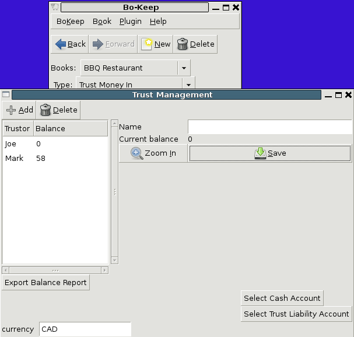Click Select Trust Liability Account button

[x=296, y=314]
